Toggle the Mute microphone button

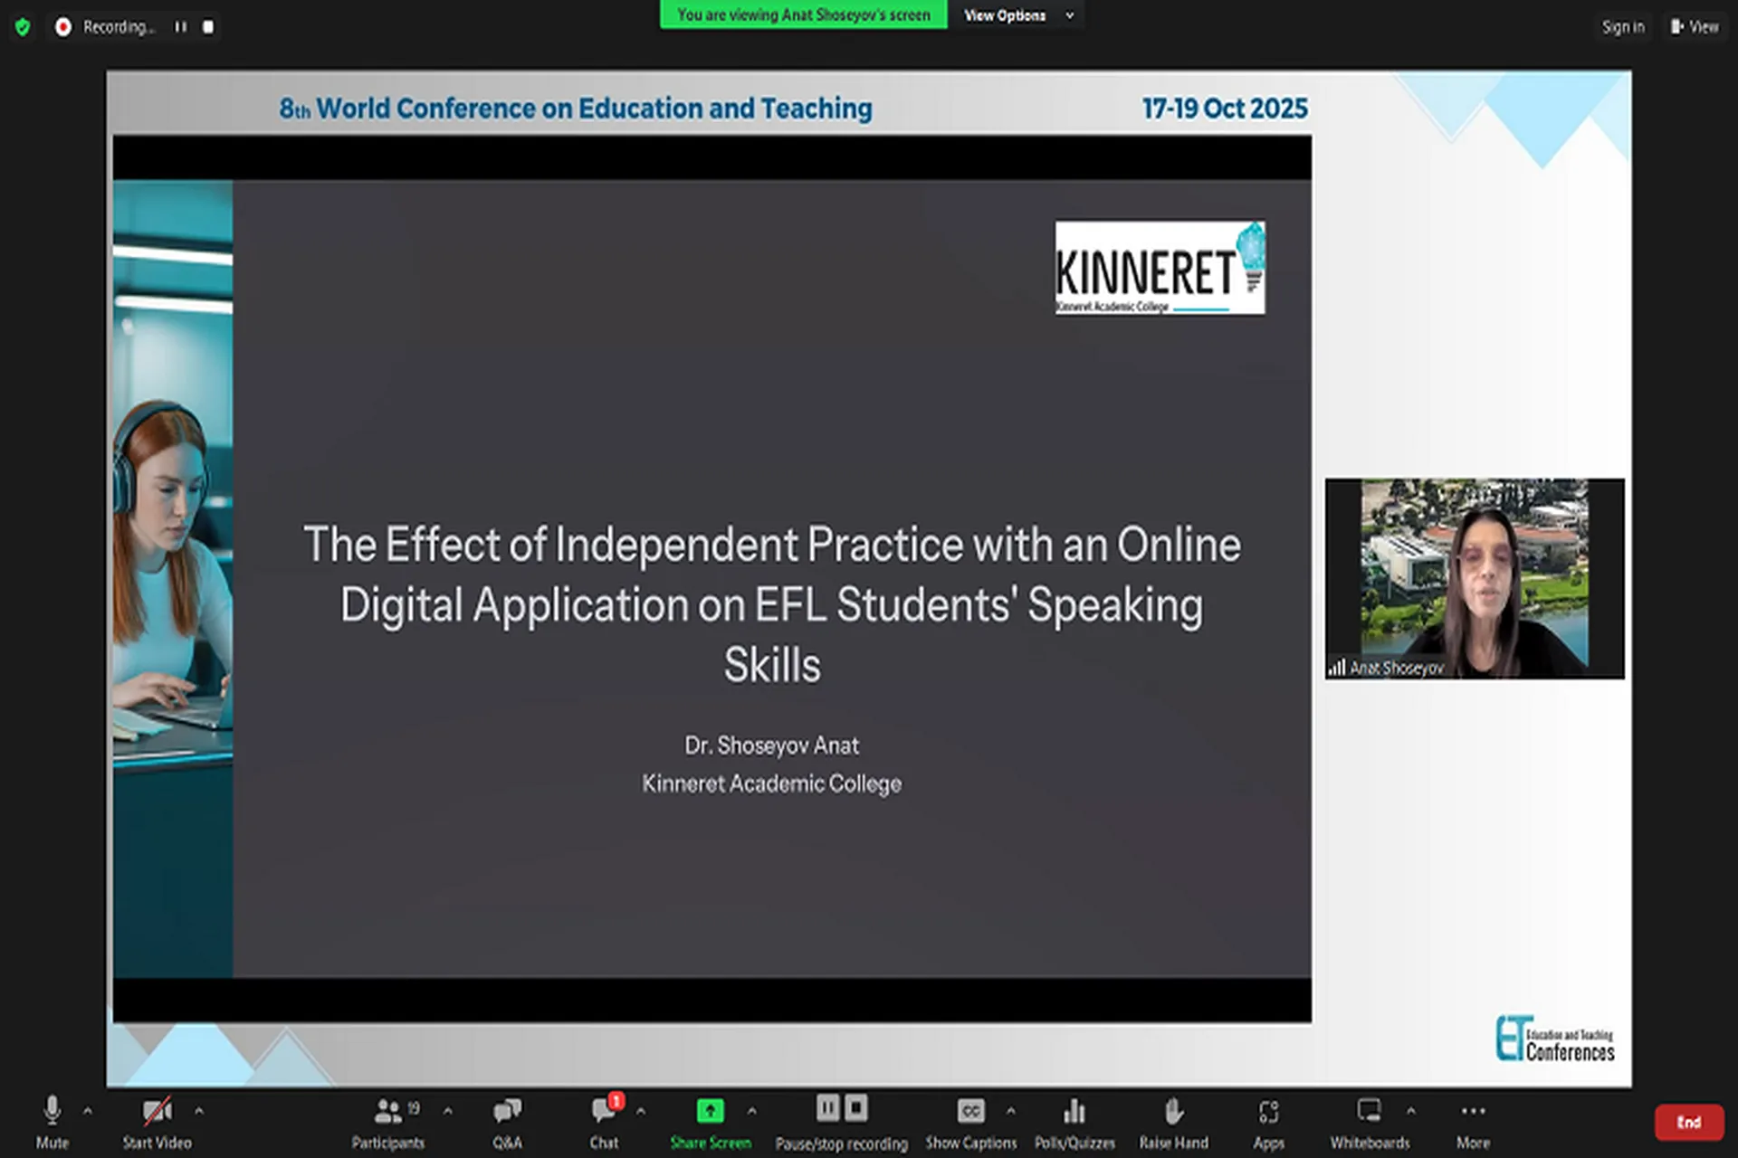pyautogui.click(x=53, y=1111)
